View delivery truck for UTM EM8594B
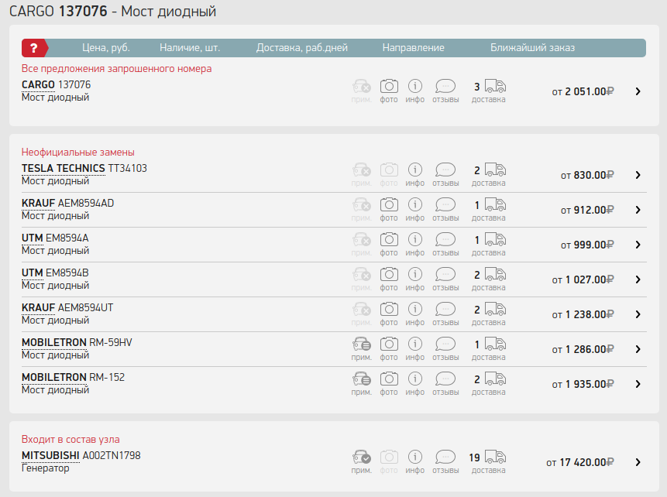 [x=495, y=274]
